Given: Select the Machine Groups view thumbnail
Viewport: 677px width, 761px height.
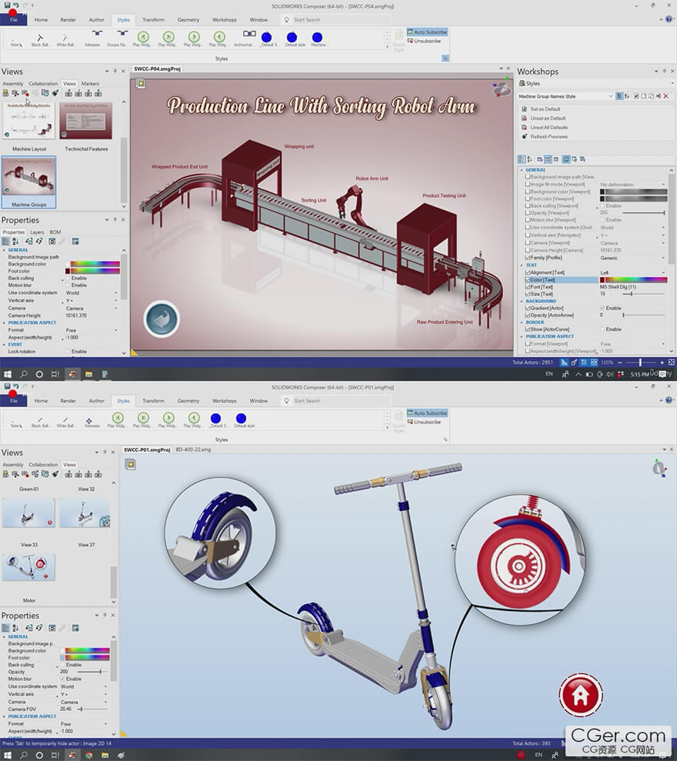Looking at the screenshot, I should point(28,182).
